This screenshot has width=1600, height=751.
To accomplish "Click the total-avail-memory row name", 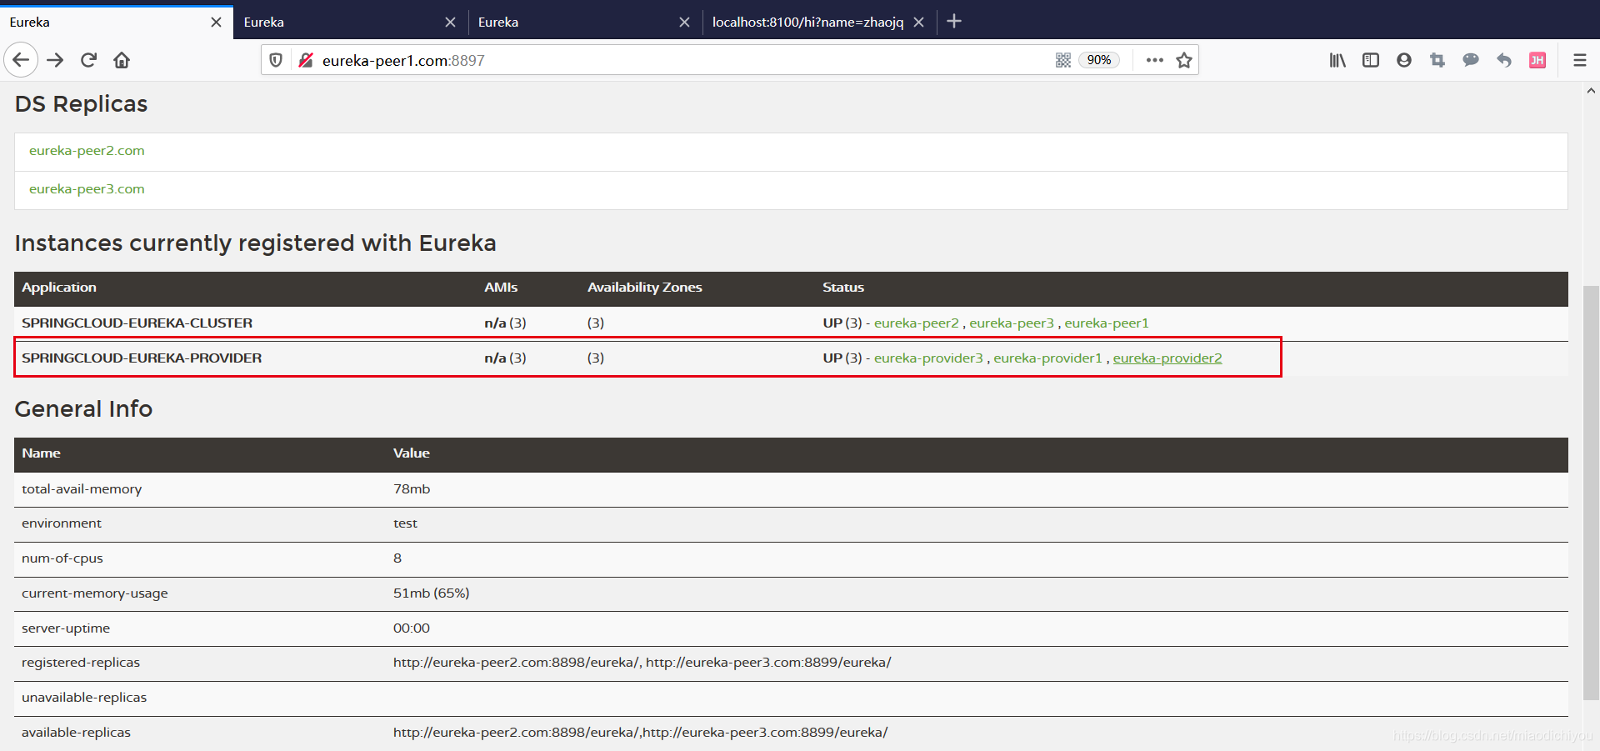I will (x=82, y=489).
